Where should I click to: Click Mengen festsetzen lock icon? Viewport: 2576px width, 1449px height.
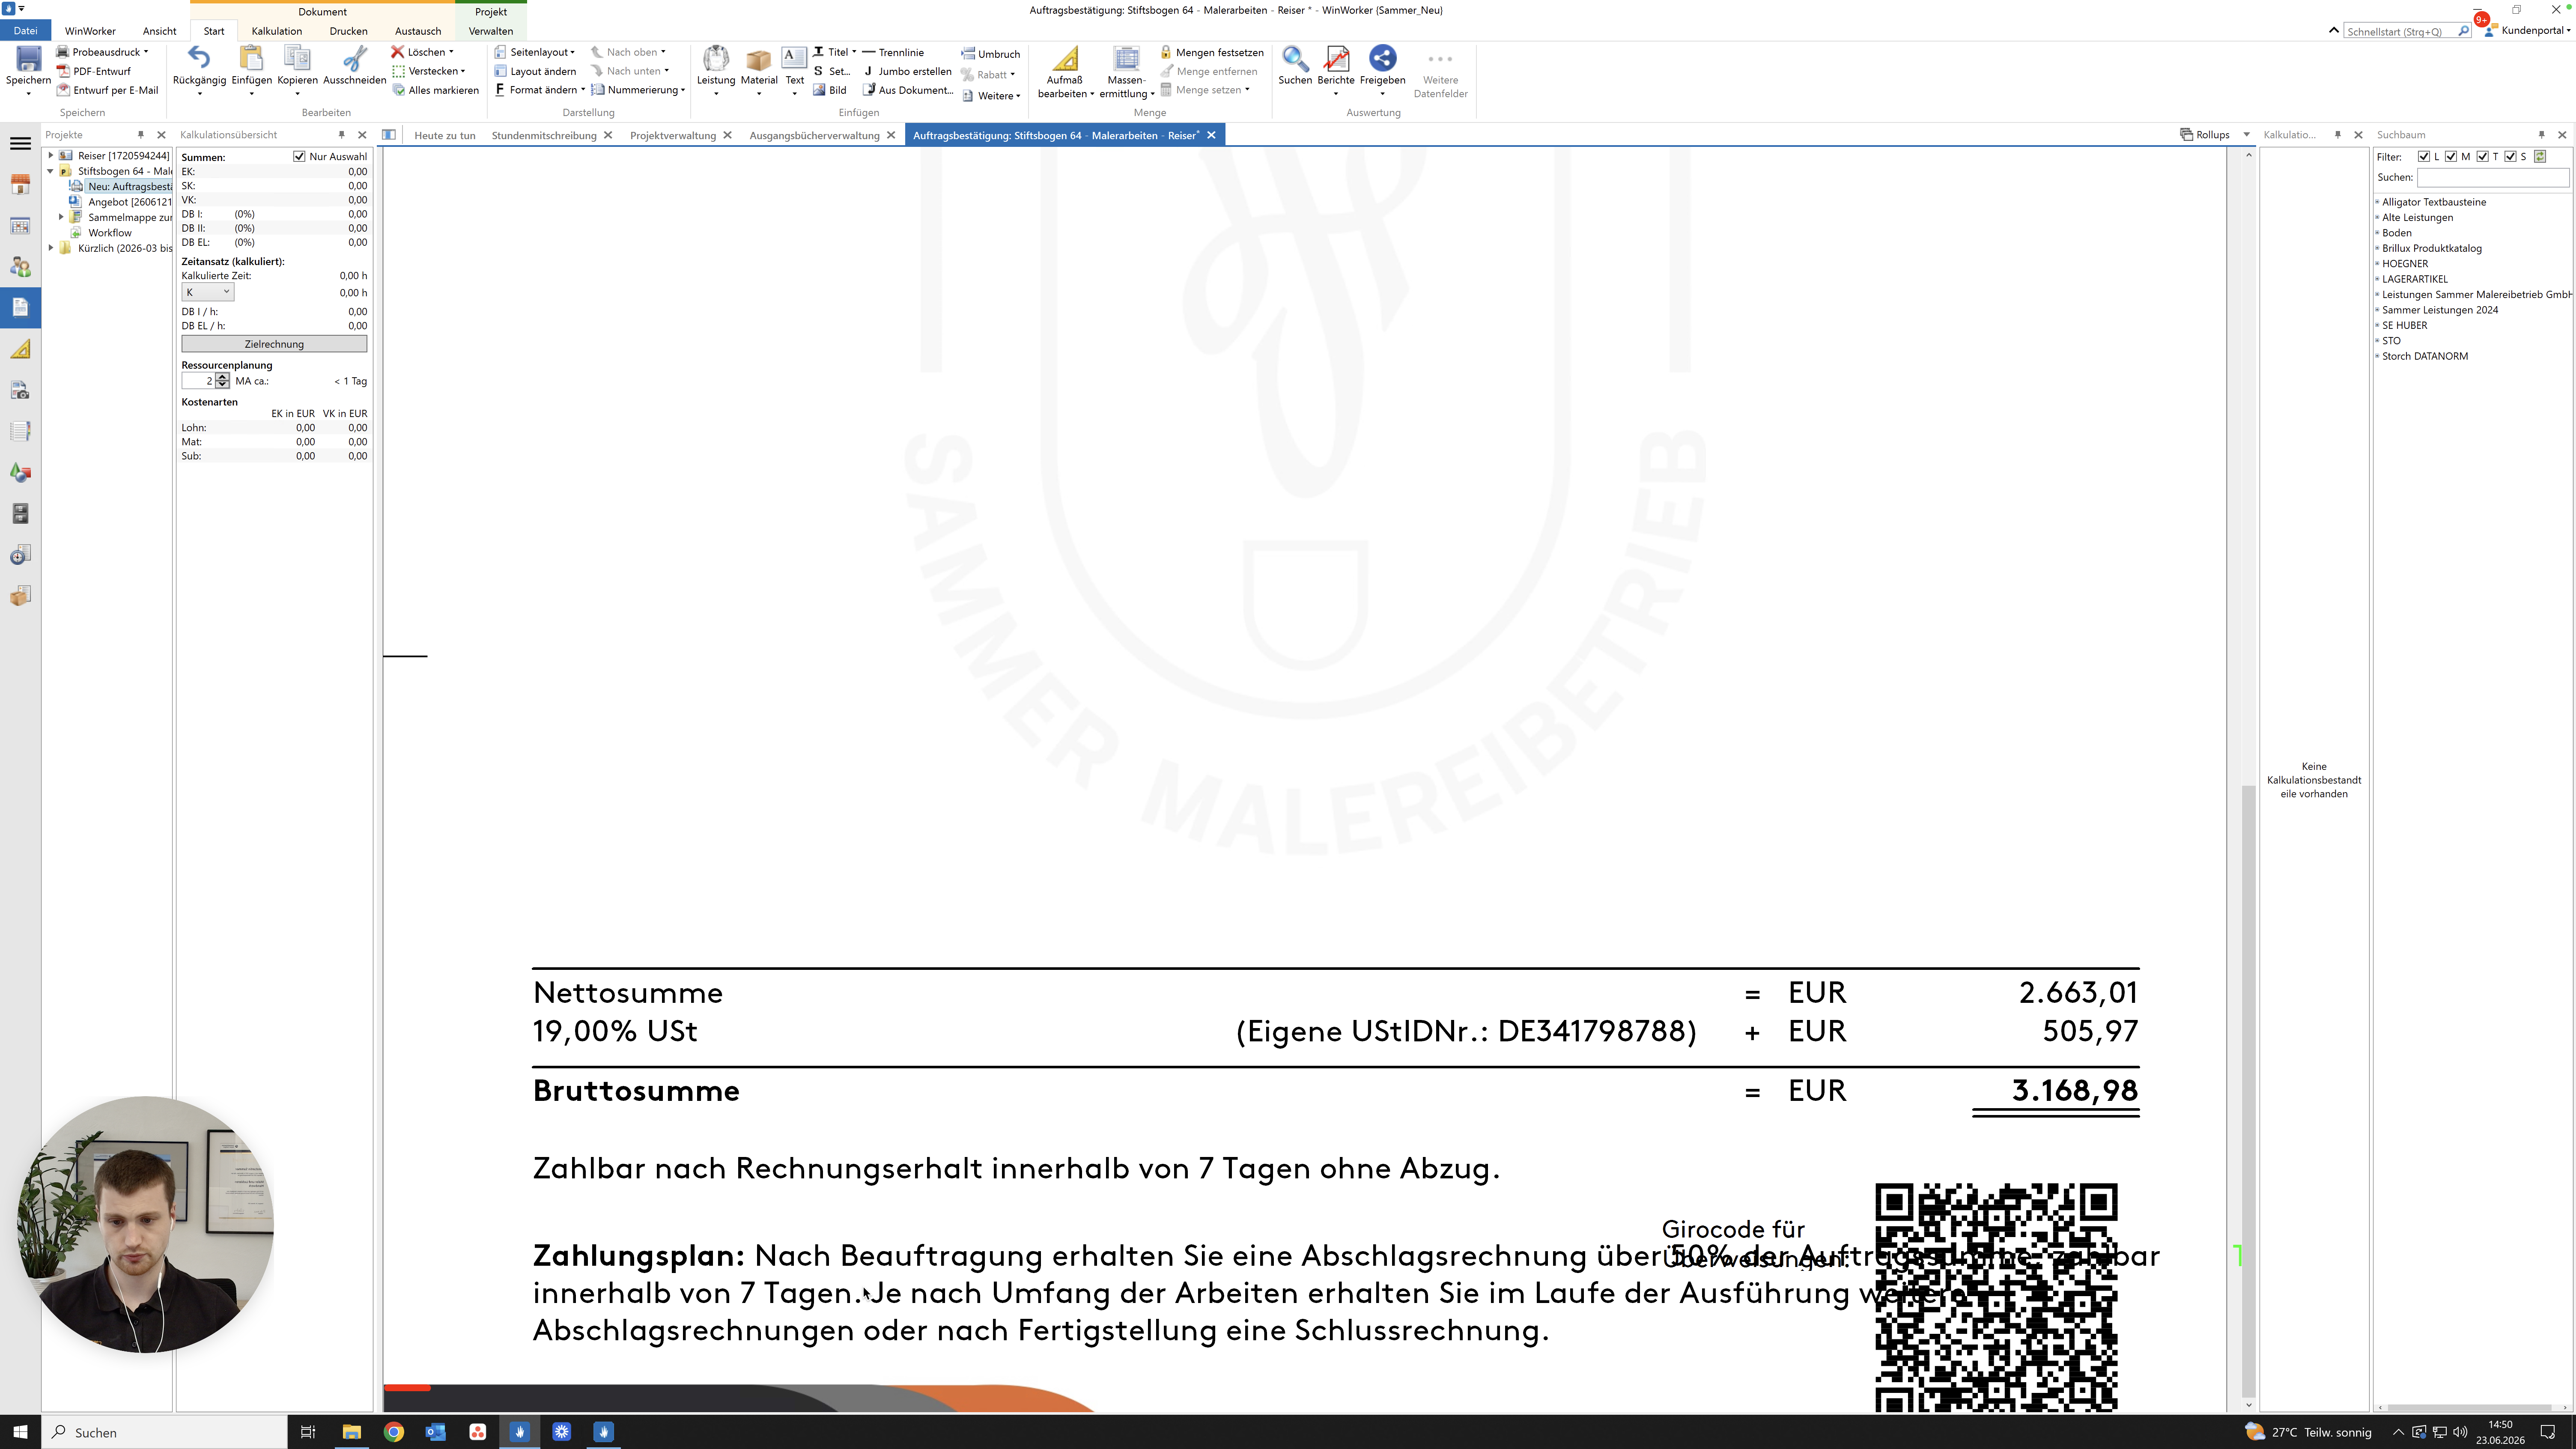point(1165,52)
